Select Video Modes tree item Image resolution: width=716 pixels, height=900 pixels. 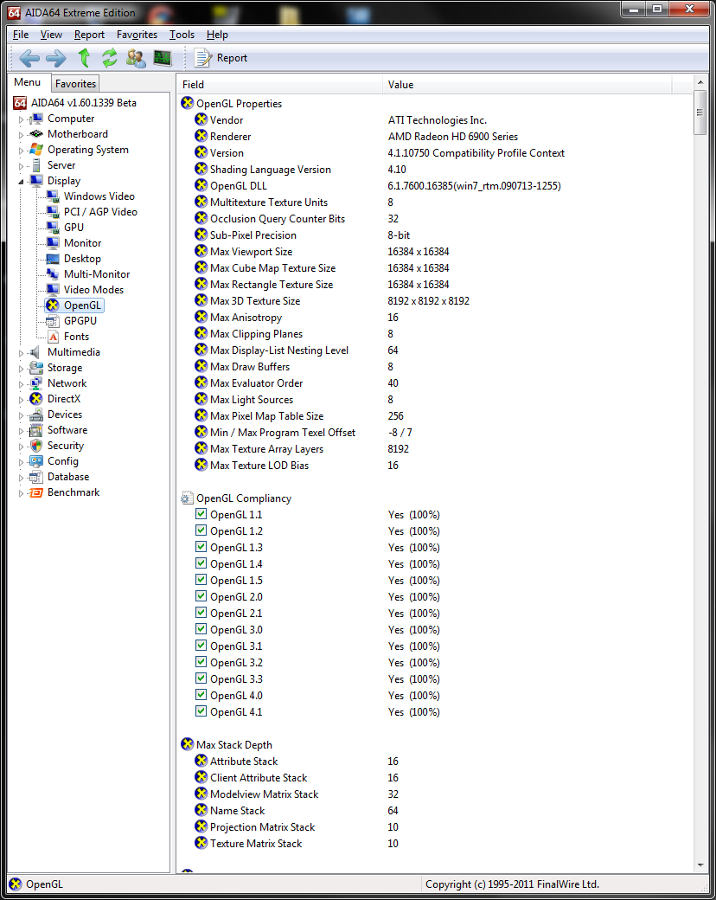coord(93,290)
